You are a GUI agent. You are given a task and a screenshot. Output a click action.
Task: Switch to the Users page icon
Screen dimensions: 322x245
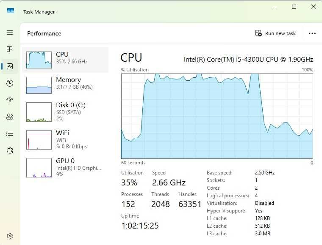point(10,117)
